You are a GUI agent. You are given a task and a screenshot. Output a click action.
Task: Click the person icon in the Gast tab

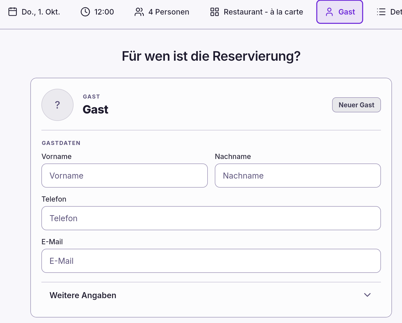329,12
